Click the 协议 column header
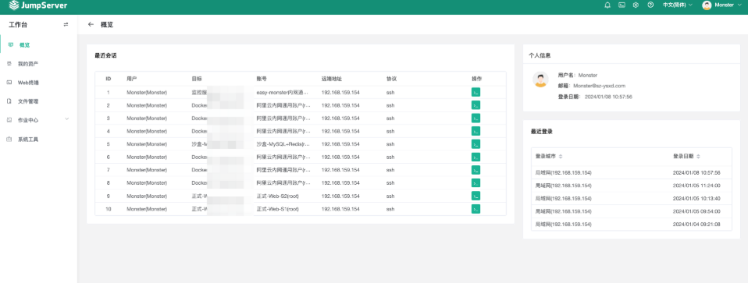The height and width of the screenshot is (283, 748). [392, 79]
